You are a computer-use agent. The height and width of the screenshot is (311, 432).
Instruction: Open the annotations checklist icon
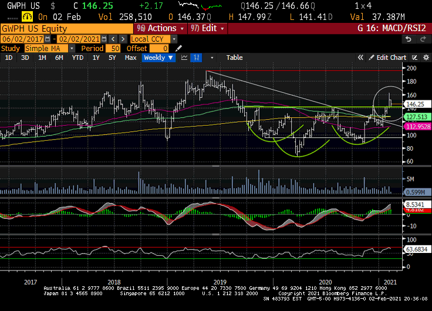(x=414, y=58)
